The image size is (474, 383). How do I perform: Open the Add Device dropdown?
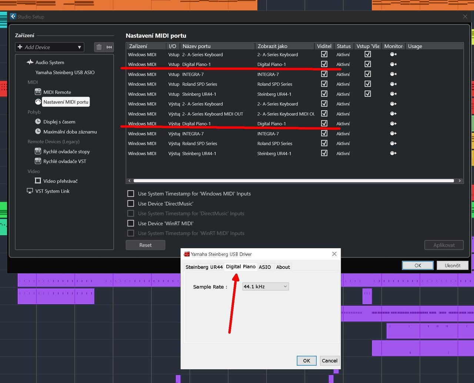coord(50,47)
